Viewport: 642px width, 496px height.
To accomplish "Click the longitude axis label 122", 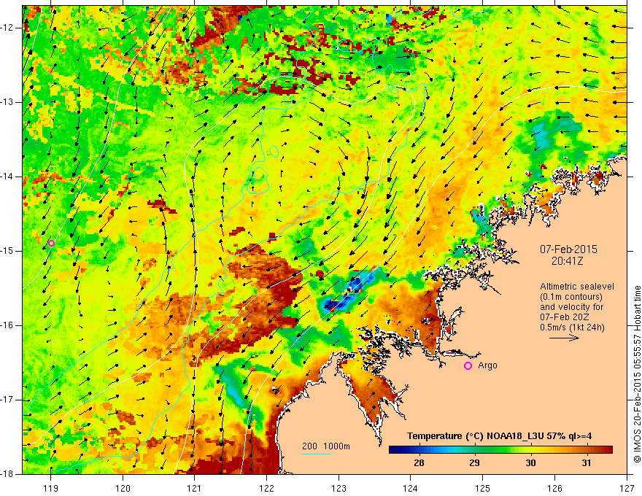I will [x=266, y=488].
